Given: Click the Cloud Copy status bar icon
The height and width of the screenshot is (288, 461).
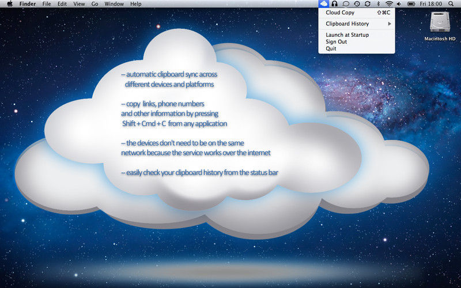Looking at the screenshot, I should point(323,4).
